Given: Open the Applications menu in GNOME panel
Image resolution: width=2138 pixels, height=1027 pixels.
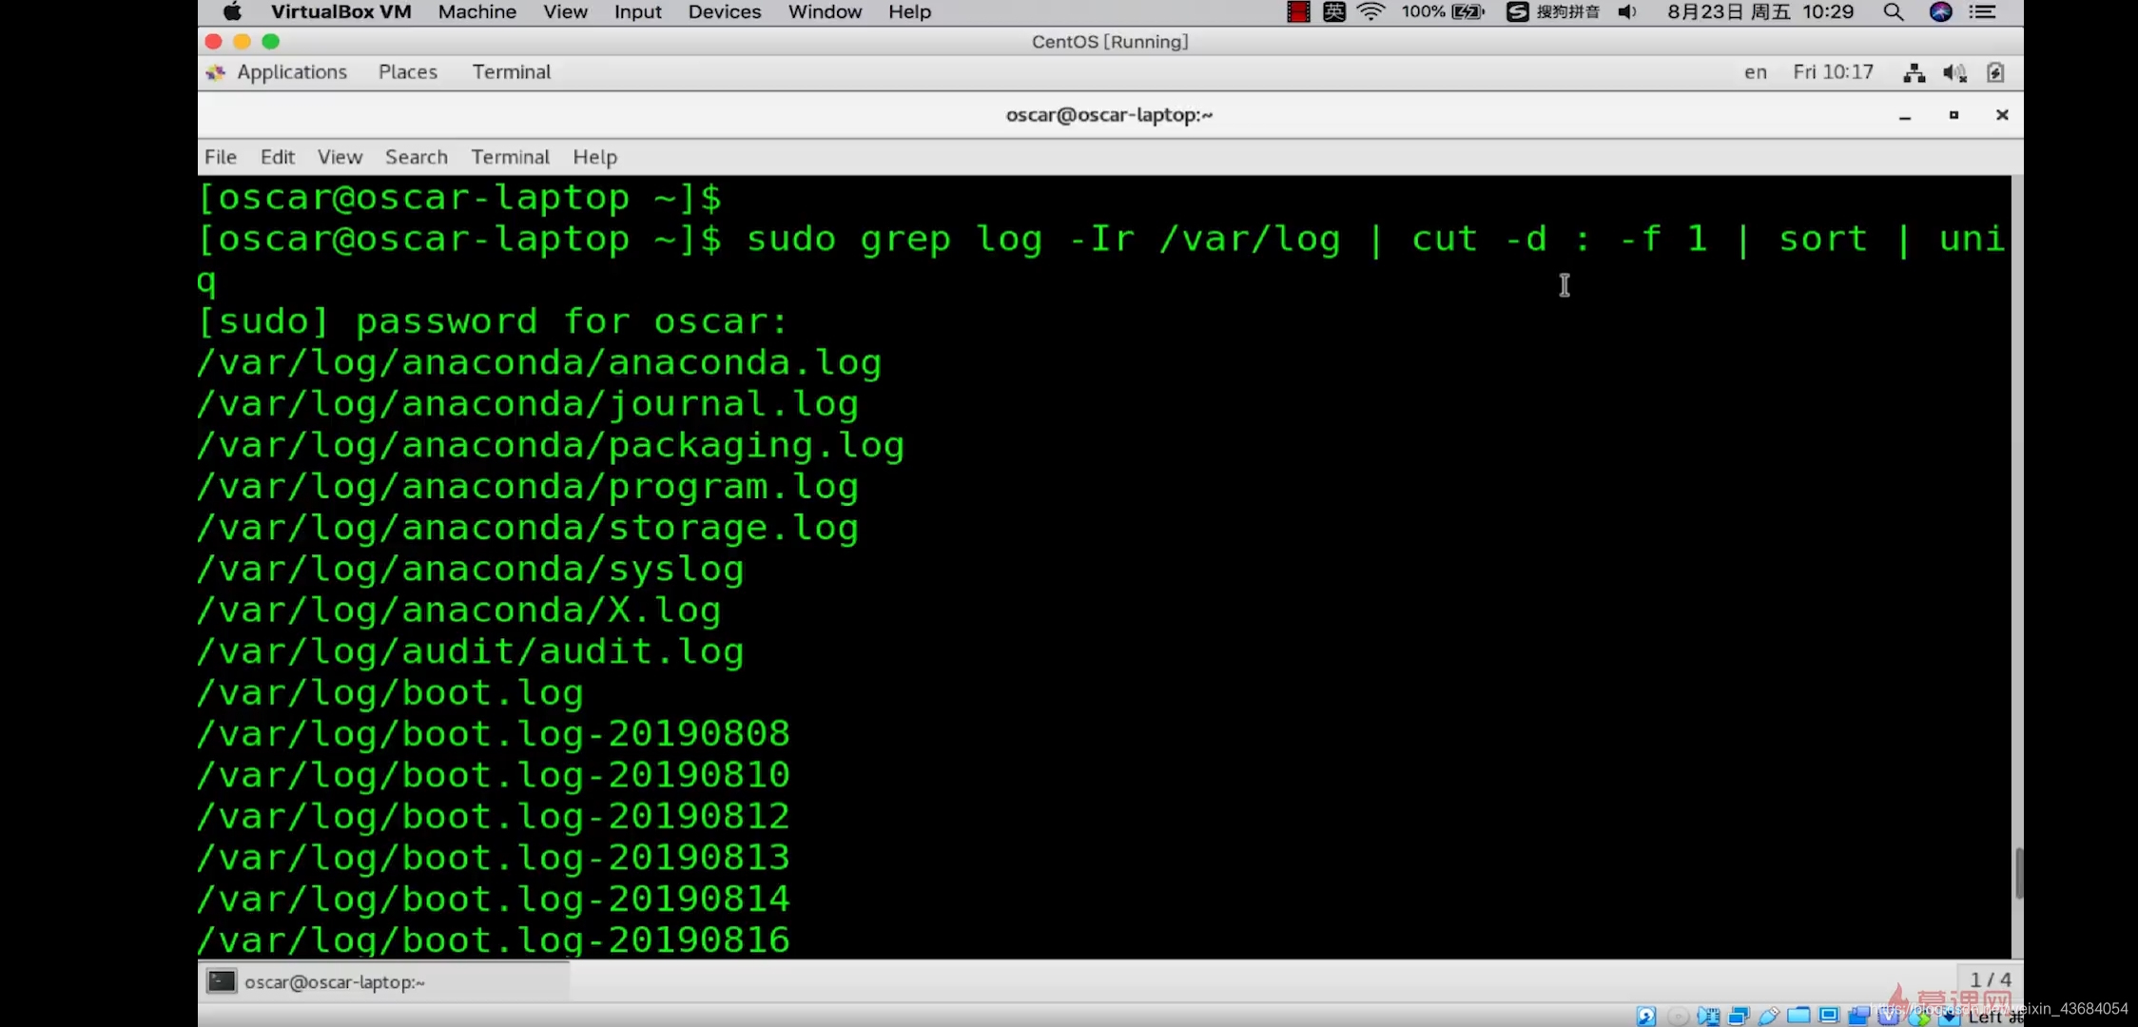Looking at the screenshot, I should tap(290, 72).
